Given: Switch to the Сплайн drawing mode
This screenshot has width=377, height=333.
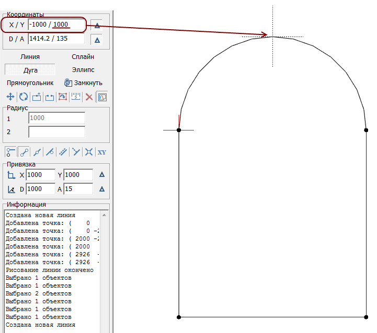Looking at the screenshot, I should pyautogui.click(x=83, y=57).
